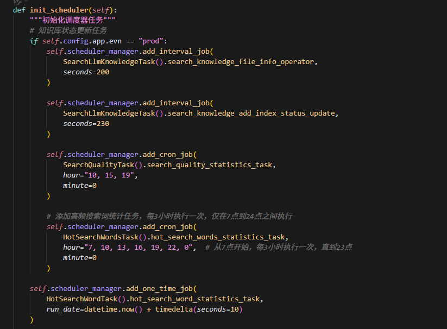Image resolution: width=447 pixels, height=329 pixels.
Task: Click datetime.now() expression
Action: tap(113, 309)
